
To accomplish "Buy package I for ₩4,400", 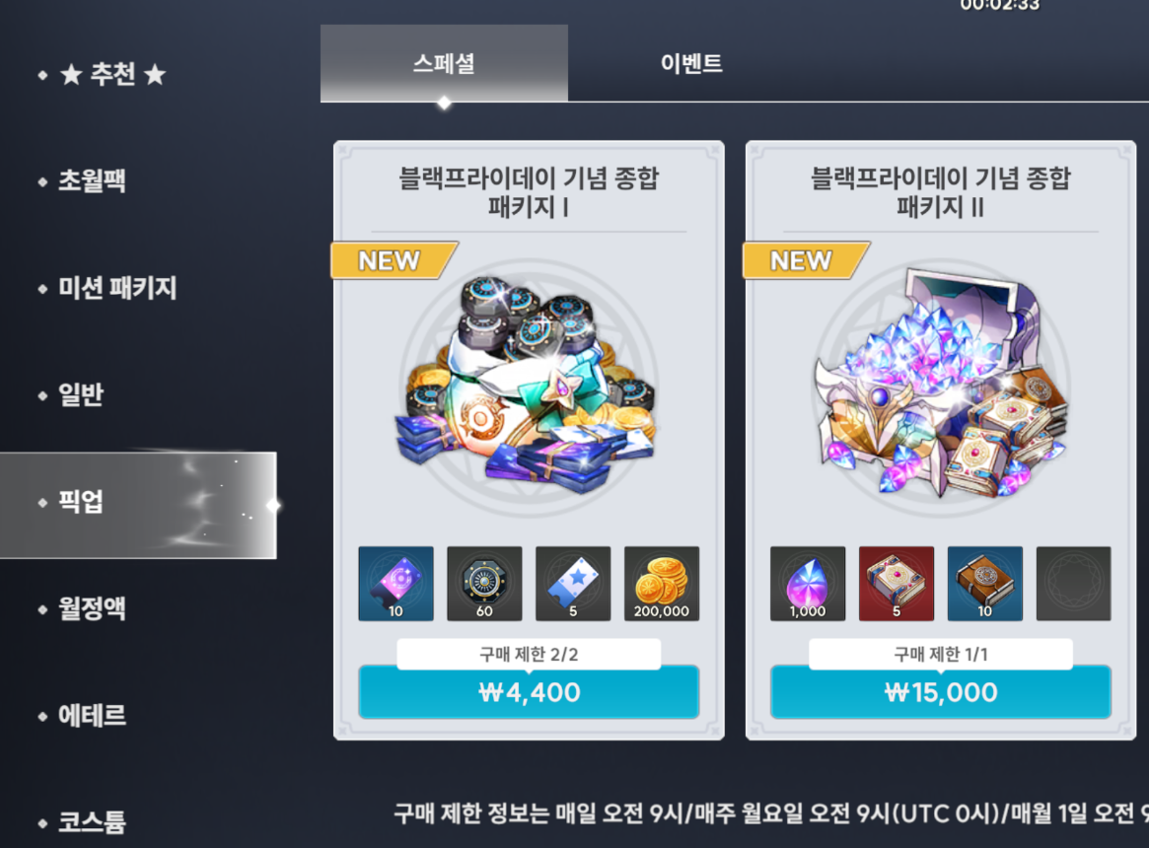I will pyautogui.click(x=529, y=692).
